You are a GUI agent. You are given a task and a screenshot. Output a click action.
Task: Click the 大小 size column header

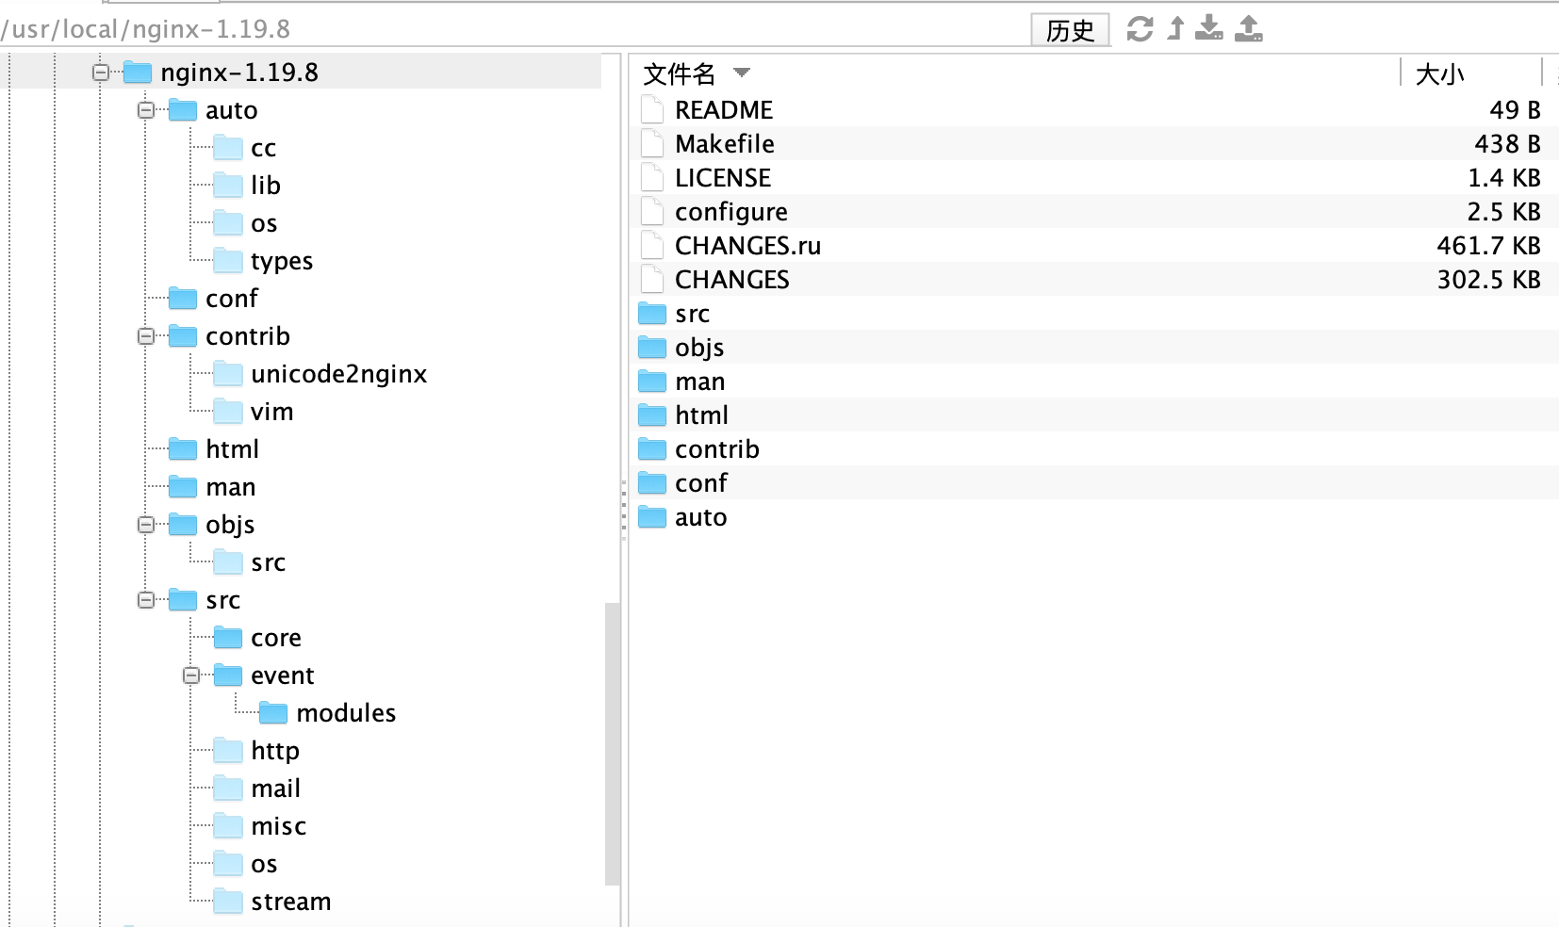tap(1439, 74)
